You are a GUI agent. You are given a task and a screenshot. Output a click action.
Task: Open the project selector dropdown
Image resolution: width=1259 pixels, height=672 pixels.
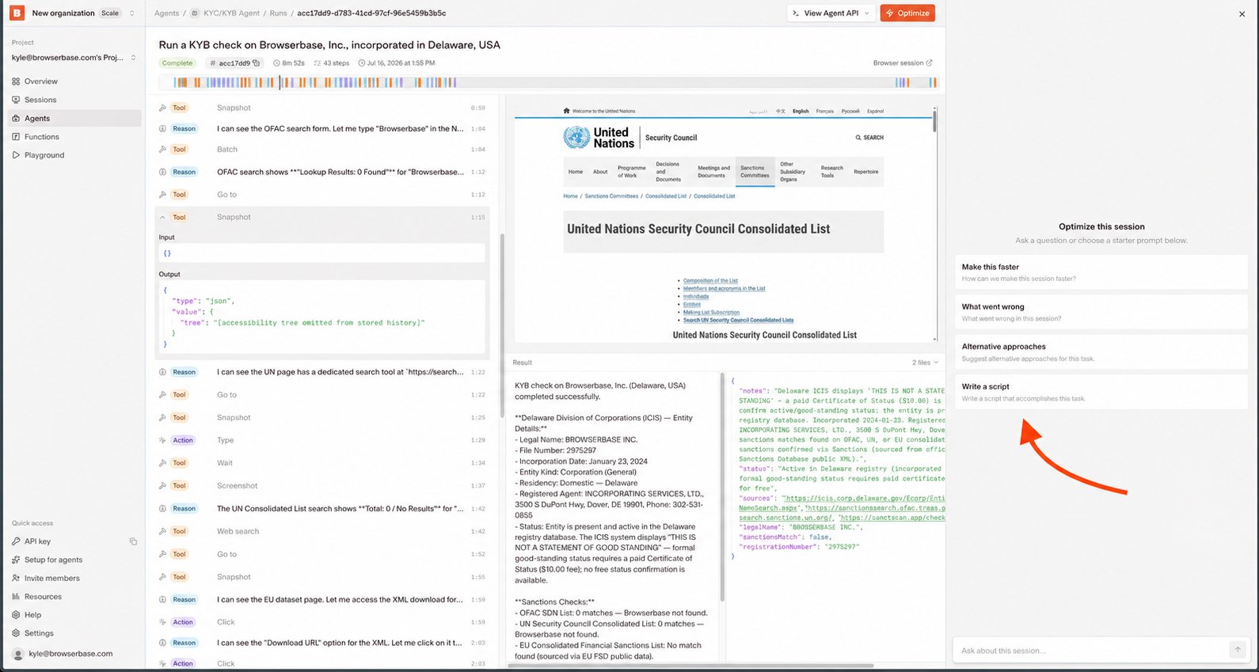74,58
